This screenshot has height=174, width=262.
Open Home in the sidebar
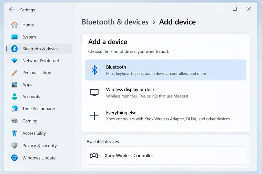click(x=39, y=25)
